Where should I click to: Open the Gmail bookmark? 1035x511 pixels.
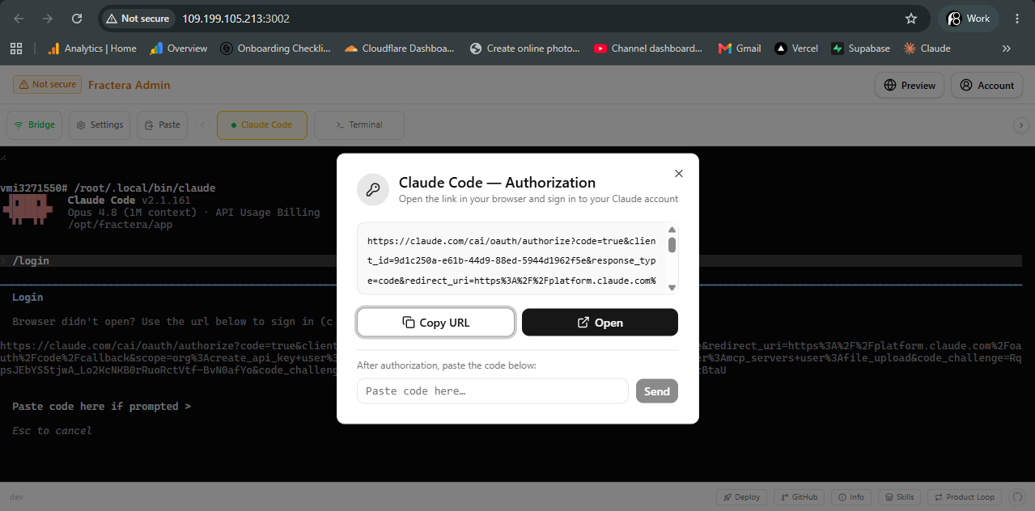[x=740, y=49]
